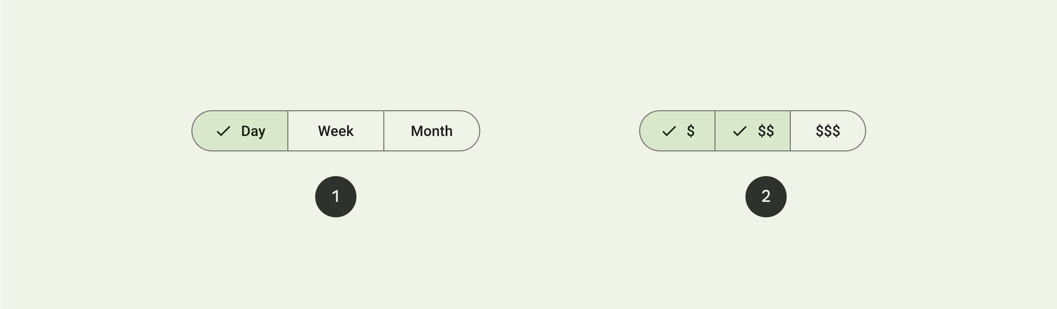This screenshot has width=1057, height=309.
Task: Click the dark circle badge labeled 1
Action: tap(335, 196)
